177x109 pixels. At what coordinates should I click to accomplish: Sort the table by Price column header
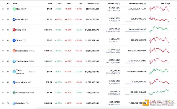click(50, 4)
